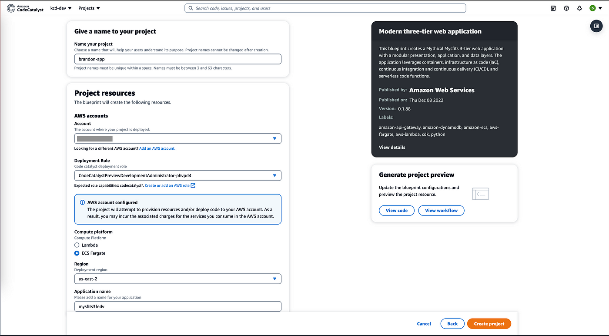Click the Generate project preview heading
Screen dimensions: 609x336
417,175
